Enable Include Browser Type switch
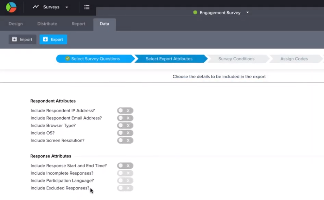Screen dimensions: 324x200 click(125, 126)
